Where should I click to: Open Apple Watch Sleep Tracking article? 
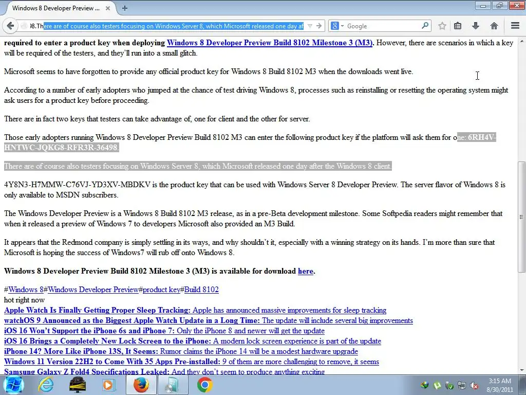[x=195, y=310]
